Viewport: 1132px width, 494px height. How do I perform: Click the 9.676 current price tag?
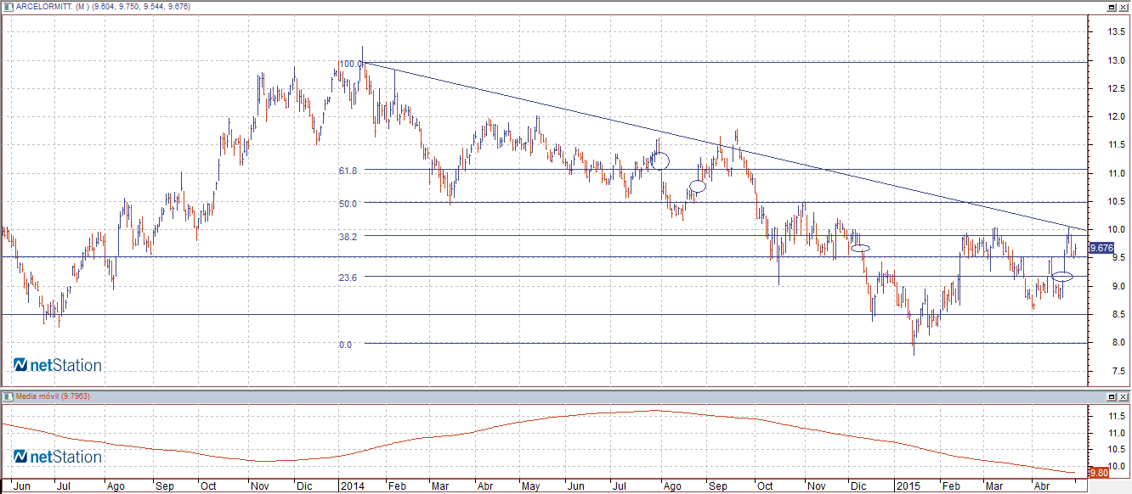pyautogui.click(x=1101, y=249)
